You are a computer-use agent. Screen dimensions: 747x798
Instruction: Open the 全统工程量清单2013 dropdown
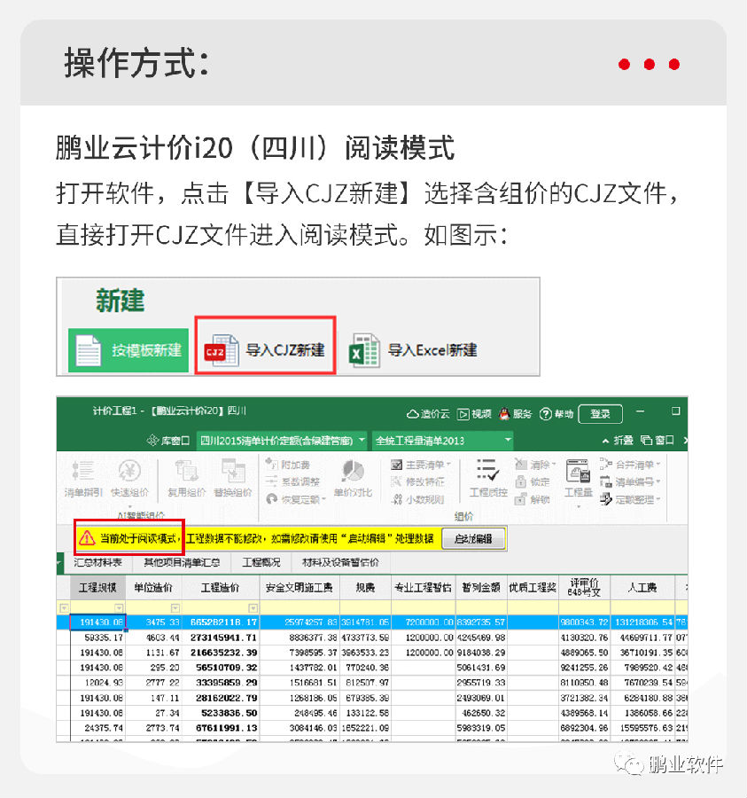[x=442, y=440]
